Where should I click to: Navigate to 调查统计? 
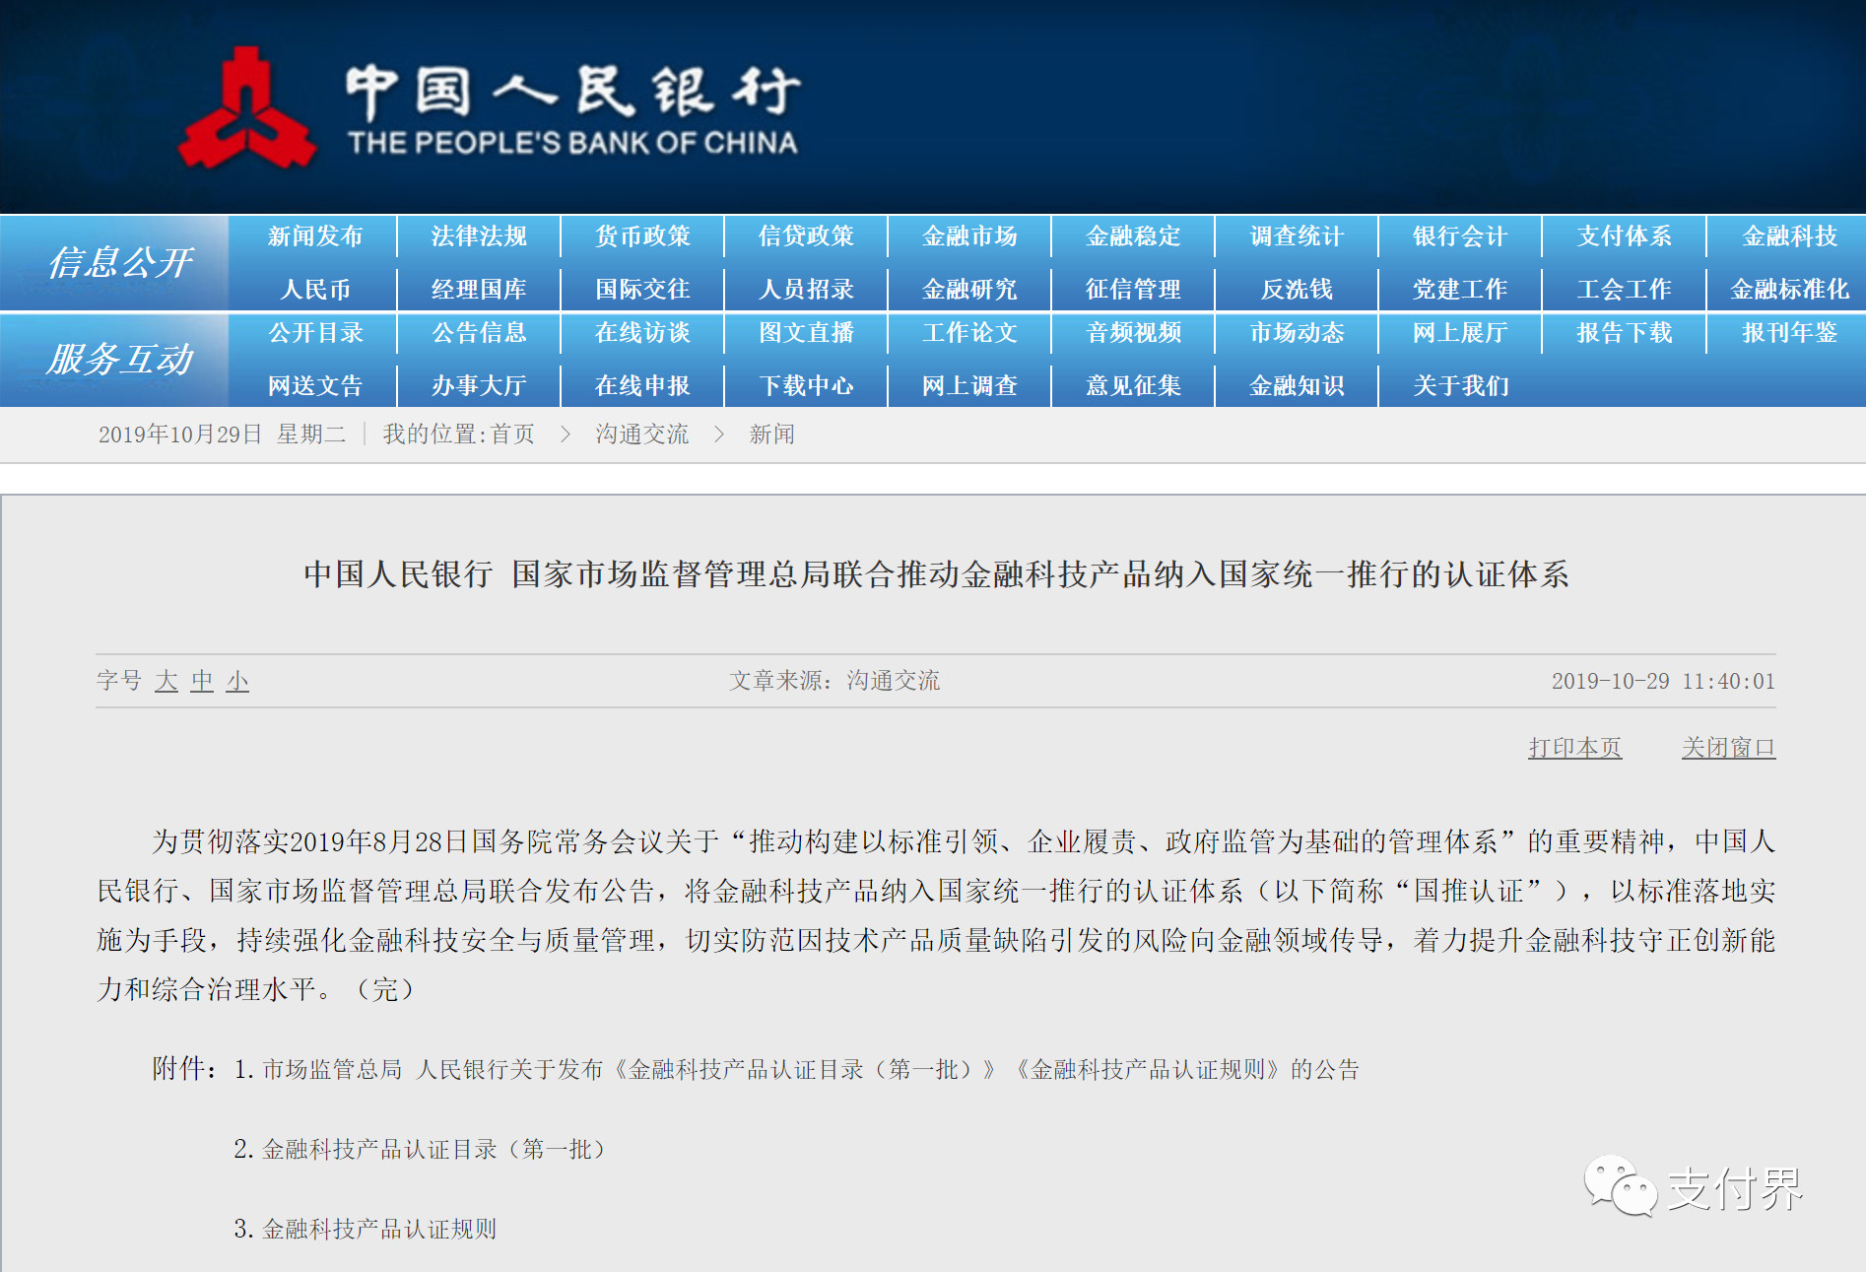coord(1297,236)
